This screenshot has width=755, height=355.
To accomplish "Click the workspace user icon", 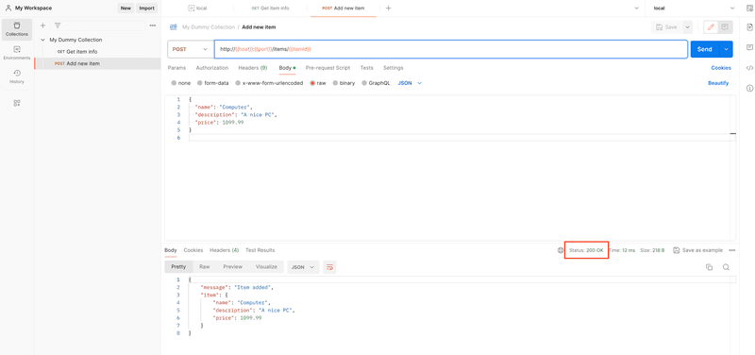I will point(8,8).
